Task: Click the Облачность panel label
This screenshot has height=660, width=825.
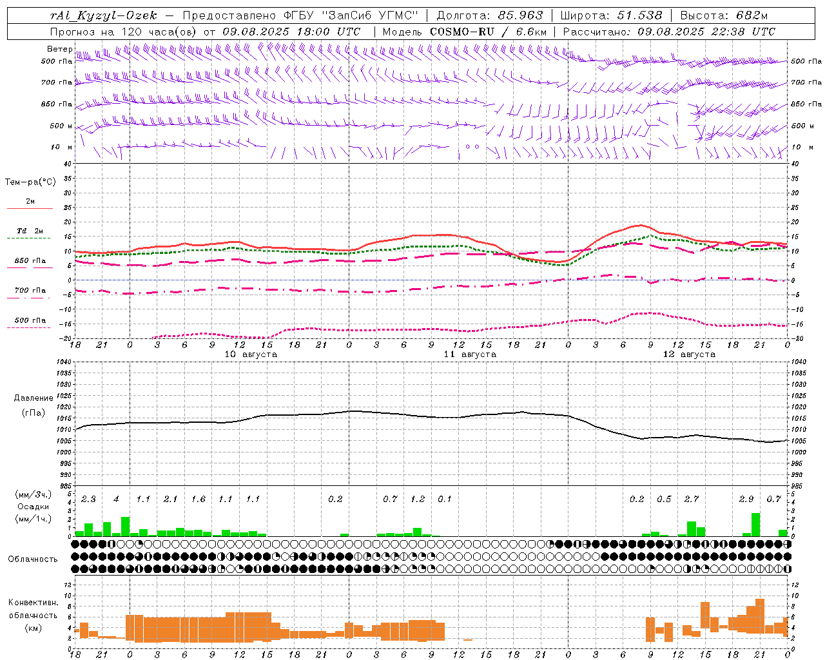Action: coord(33,559)
